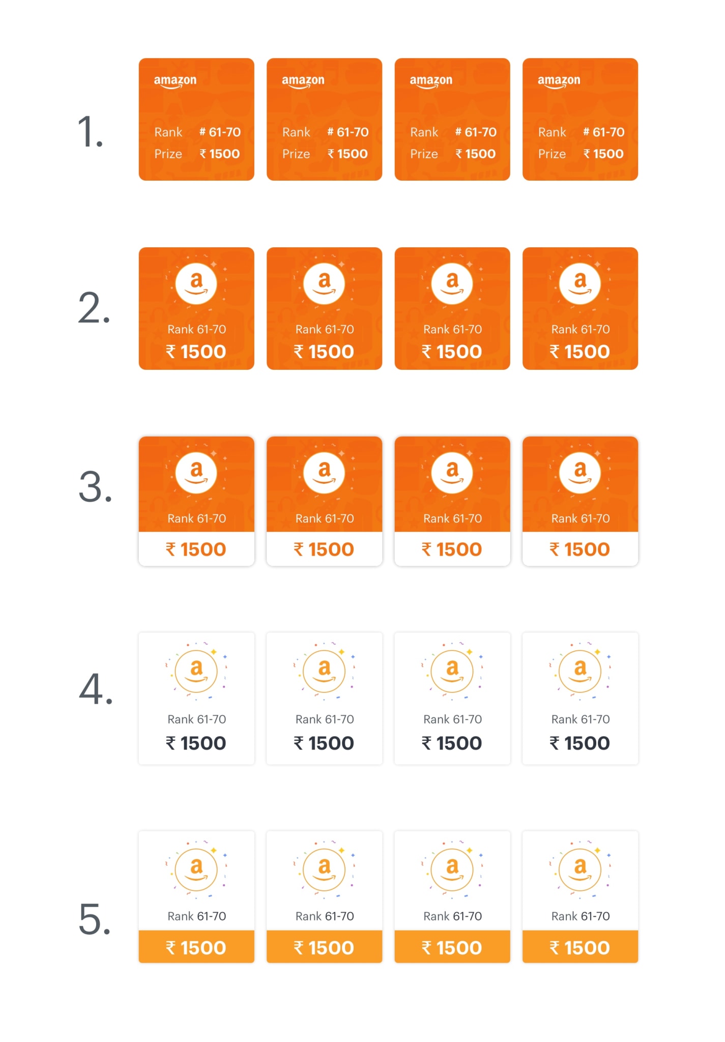Image resolution: width=725 pixels, height=1042 pixels.
Task: Click the amazon logo on row 1's last card
Action: [559, 81]
